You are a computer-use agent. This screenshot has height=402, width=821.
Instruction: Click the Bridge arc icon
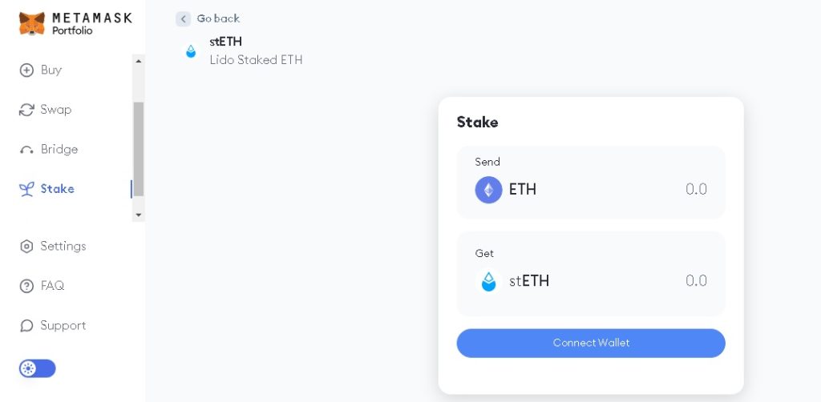click(x=26, y=150)
